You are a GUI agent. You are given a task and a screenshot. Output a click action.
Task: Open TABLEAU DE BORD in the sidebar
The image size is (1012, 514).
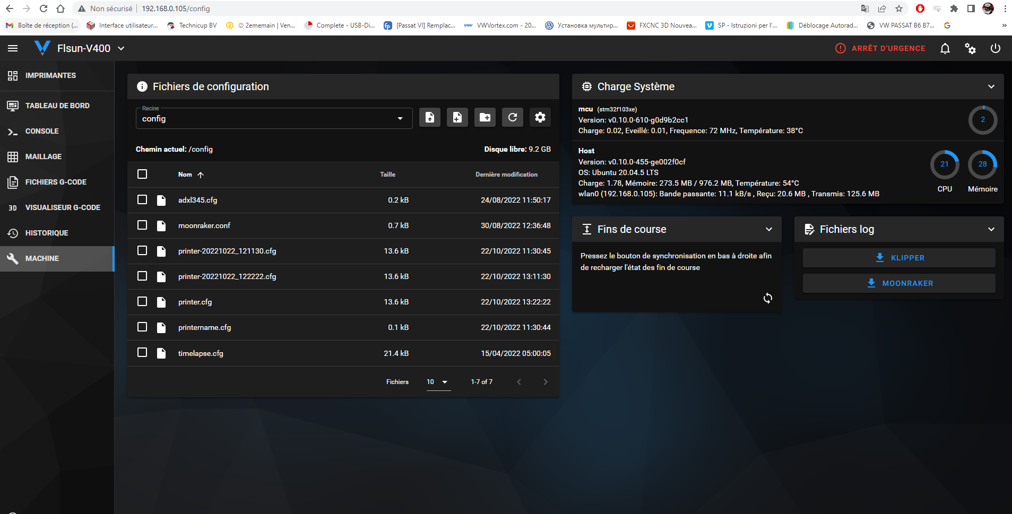coord(57,106)
